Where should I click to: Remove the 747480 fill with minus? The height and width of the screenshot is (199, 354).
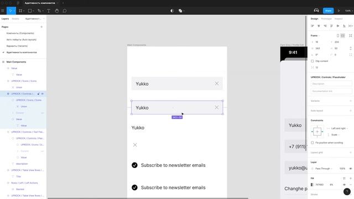point(350,185)
